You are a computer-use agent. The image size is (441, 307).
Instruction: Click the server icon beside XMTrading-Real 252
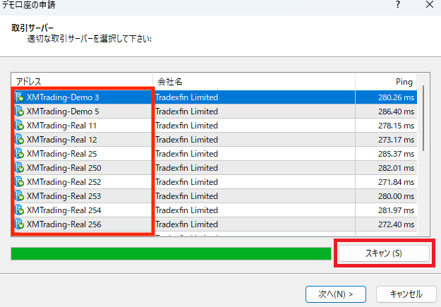pyautogui.click(x=20, y=182)
